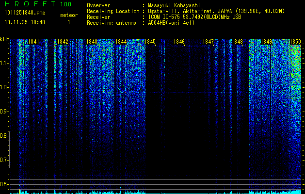The height and width of the screenshot is (194, 305).
Task: Select the name Masayuki Kobayashi
Action: click(174, 5)
